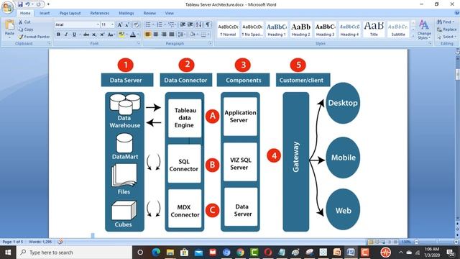Open Microsoft Edge from the taskbar
Screen dimensions: 460x259
click(156, 253)
